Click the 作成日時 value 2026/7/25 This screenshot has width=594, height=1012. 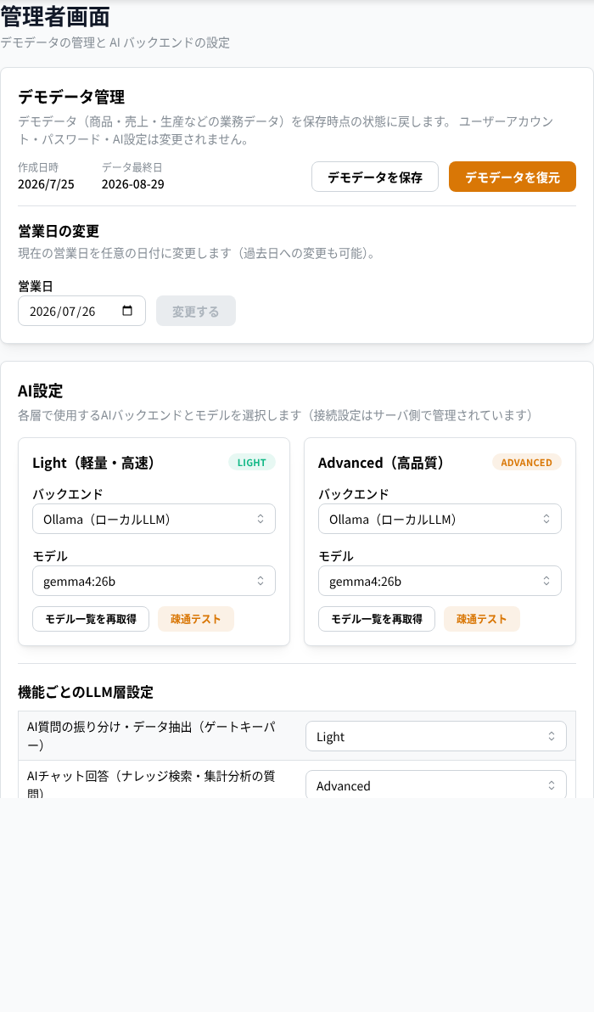[x=46, y=184]
